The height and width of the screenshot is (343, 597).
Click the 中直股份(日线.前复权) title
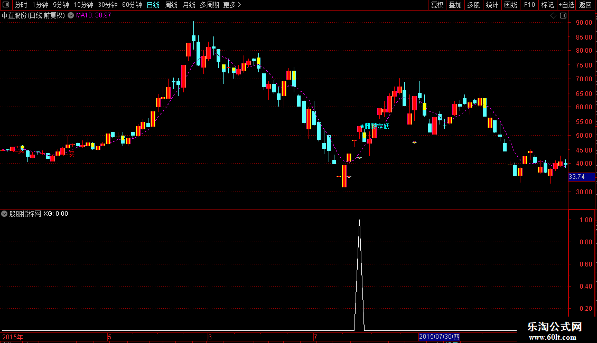33,15
